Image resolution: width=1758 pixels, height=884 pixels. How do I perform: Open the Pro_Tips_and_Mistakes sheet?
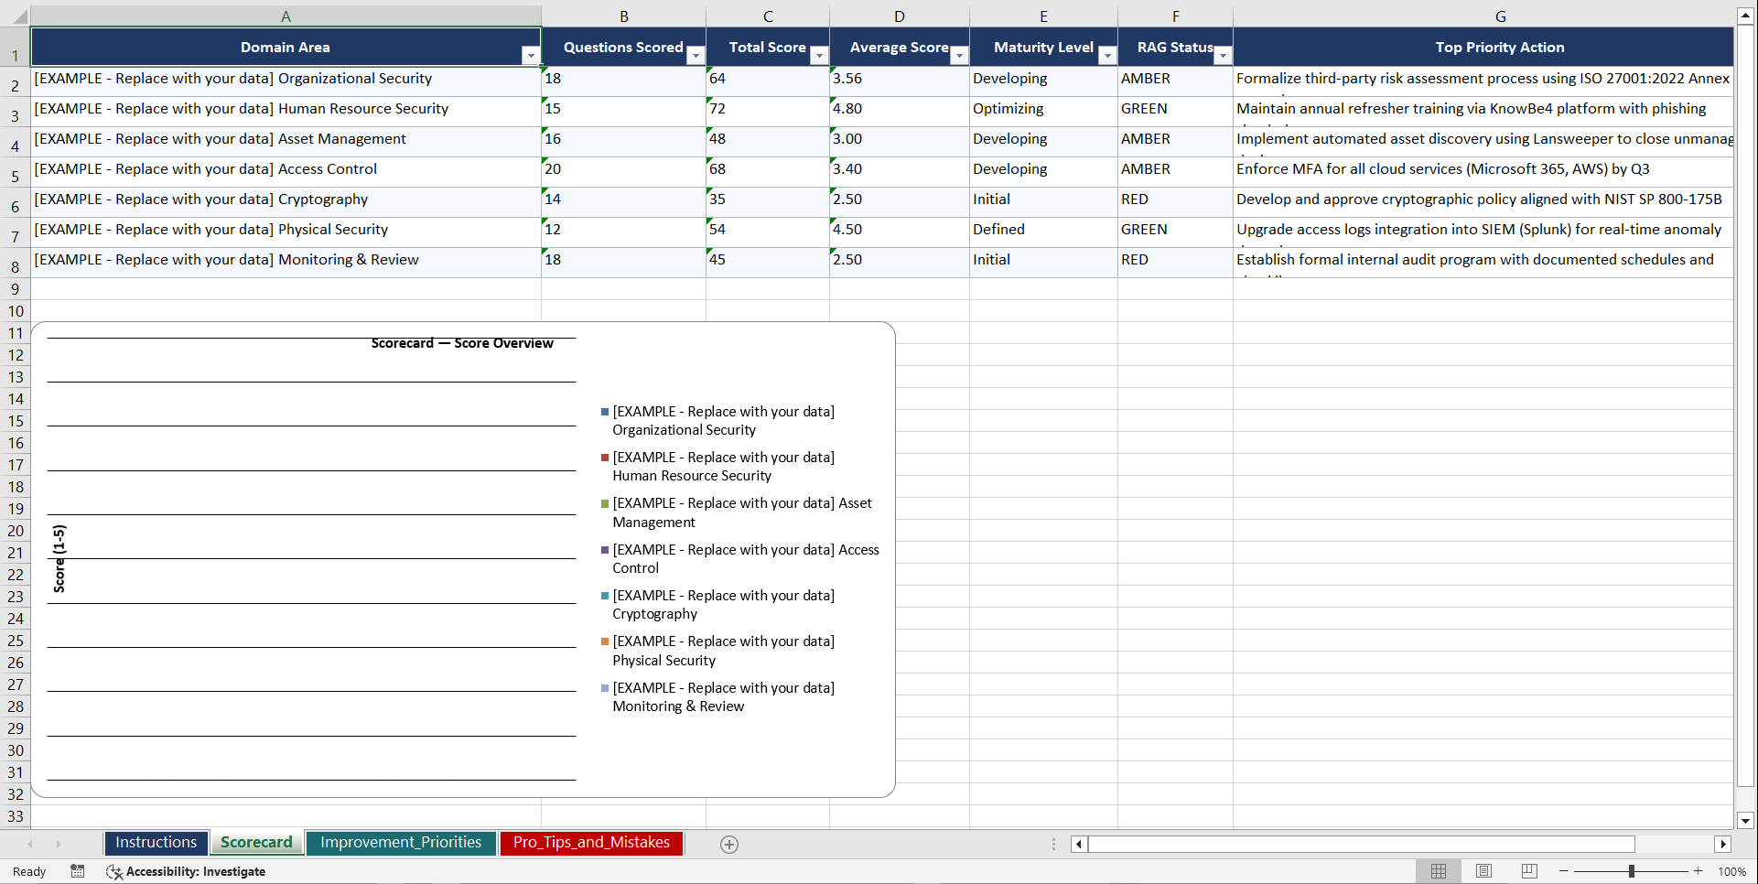click(590, 842)
